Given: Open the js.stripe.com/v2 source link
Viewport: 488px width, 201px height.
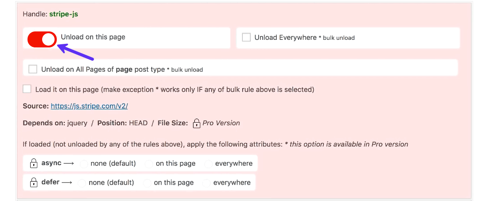Looking at the screenshot, I should [x=89, y=106].
